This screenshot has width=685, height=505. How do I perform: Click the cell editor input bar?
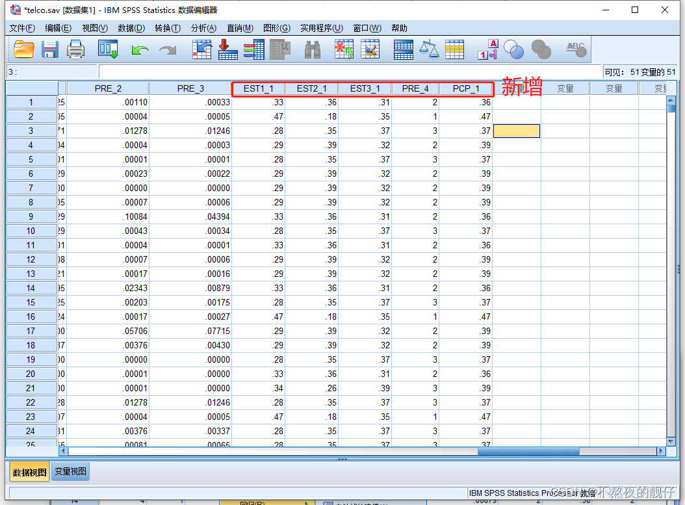pos(350,72)
